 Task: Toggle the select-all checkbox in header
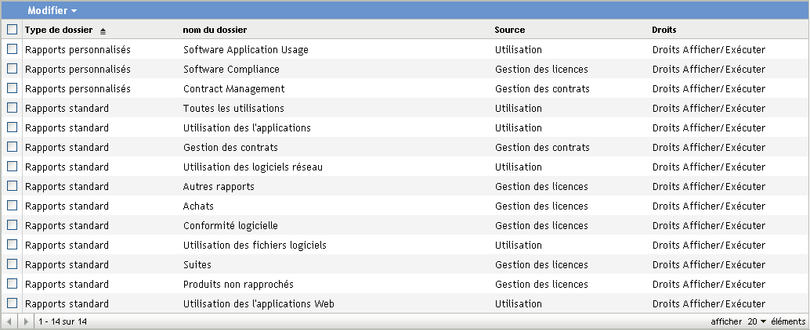point(12,30)
